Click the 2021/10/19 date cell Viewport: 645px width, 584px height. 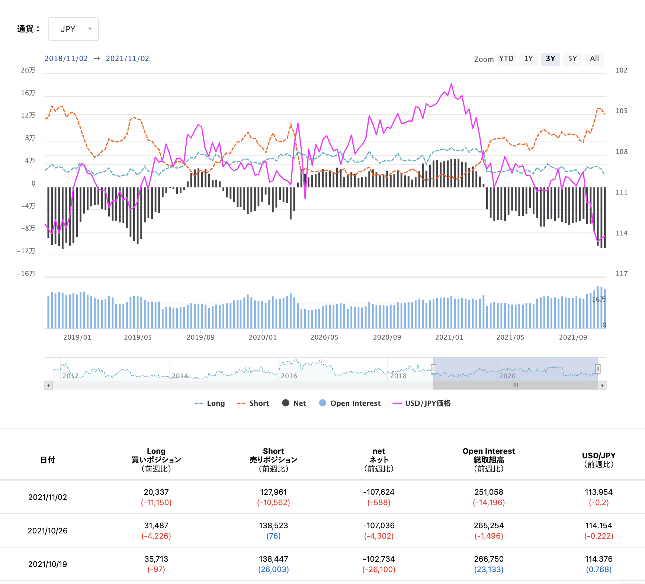(48, 564)
